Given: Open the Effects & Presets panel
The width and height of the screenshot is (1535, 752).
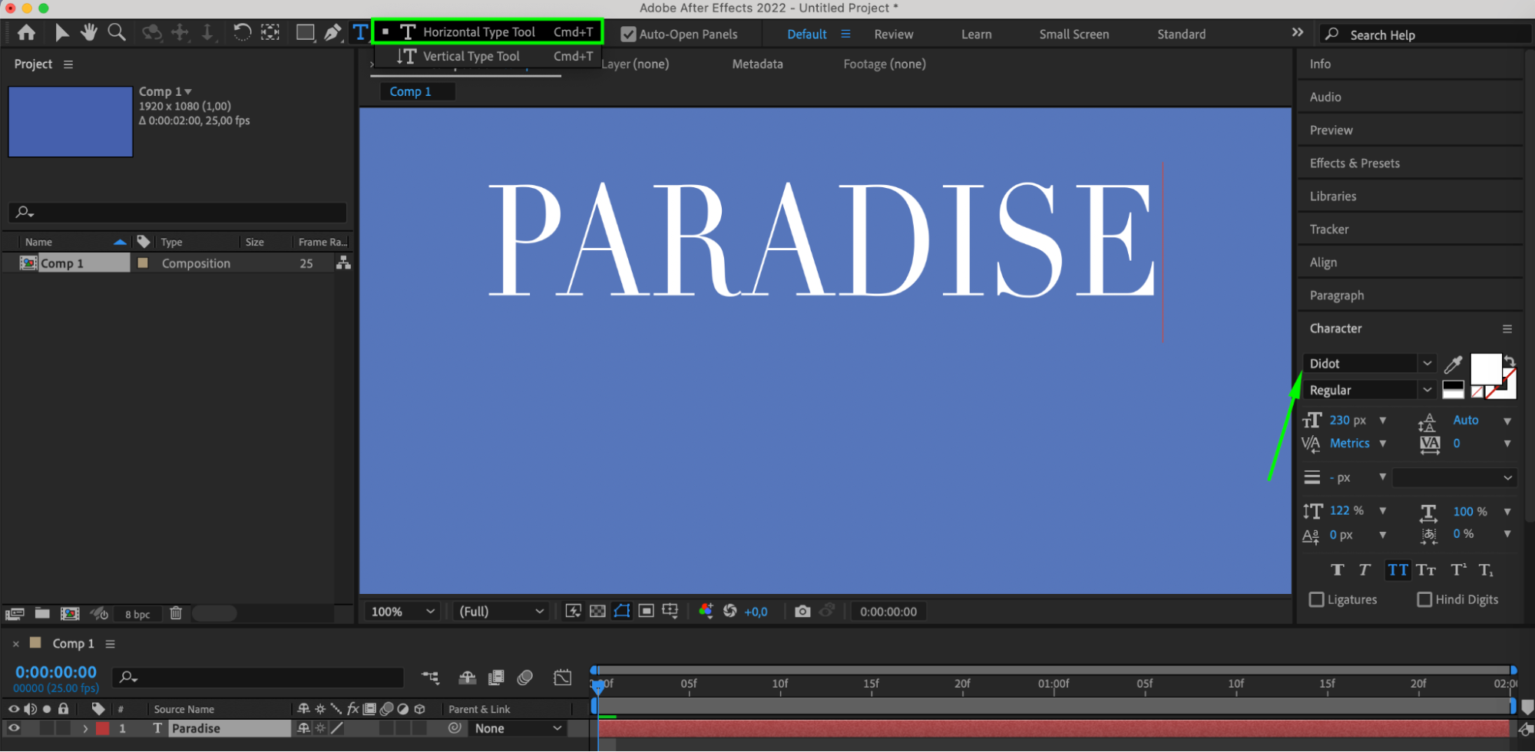Looking at the screenshot, I should pyautogui.click(x=1355, y=163).
